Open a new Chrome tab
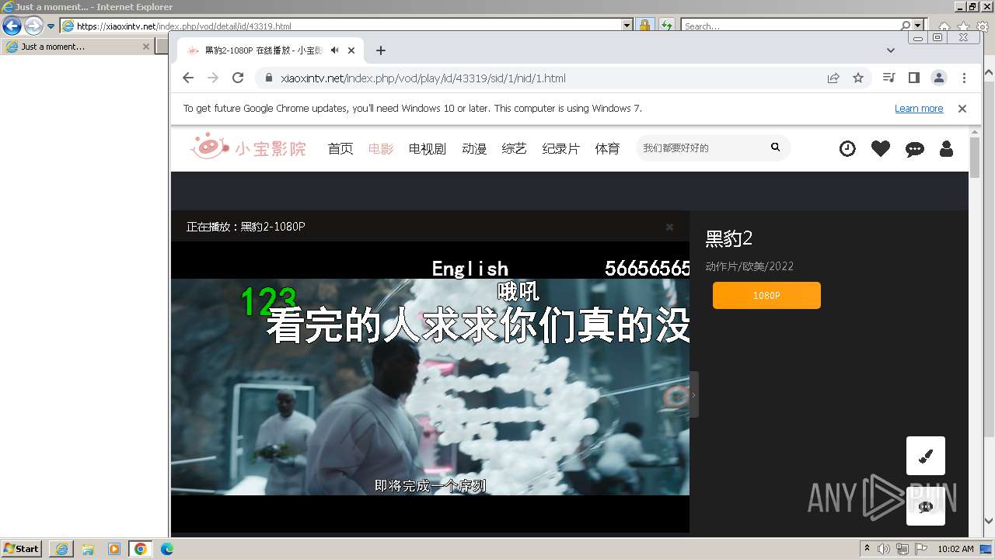The width and height of the screenshot is (995, 559). (380, 50)
